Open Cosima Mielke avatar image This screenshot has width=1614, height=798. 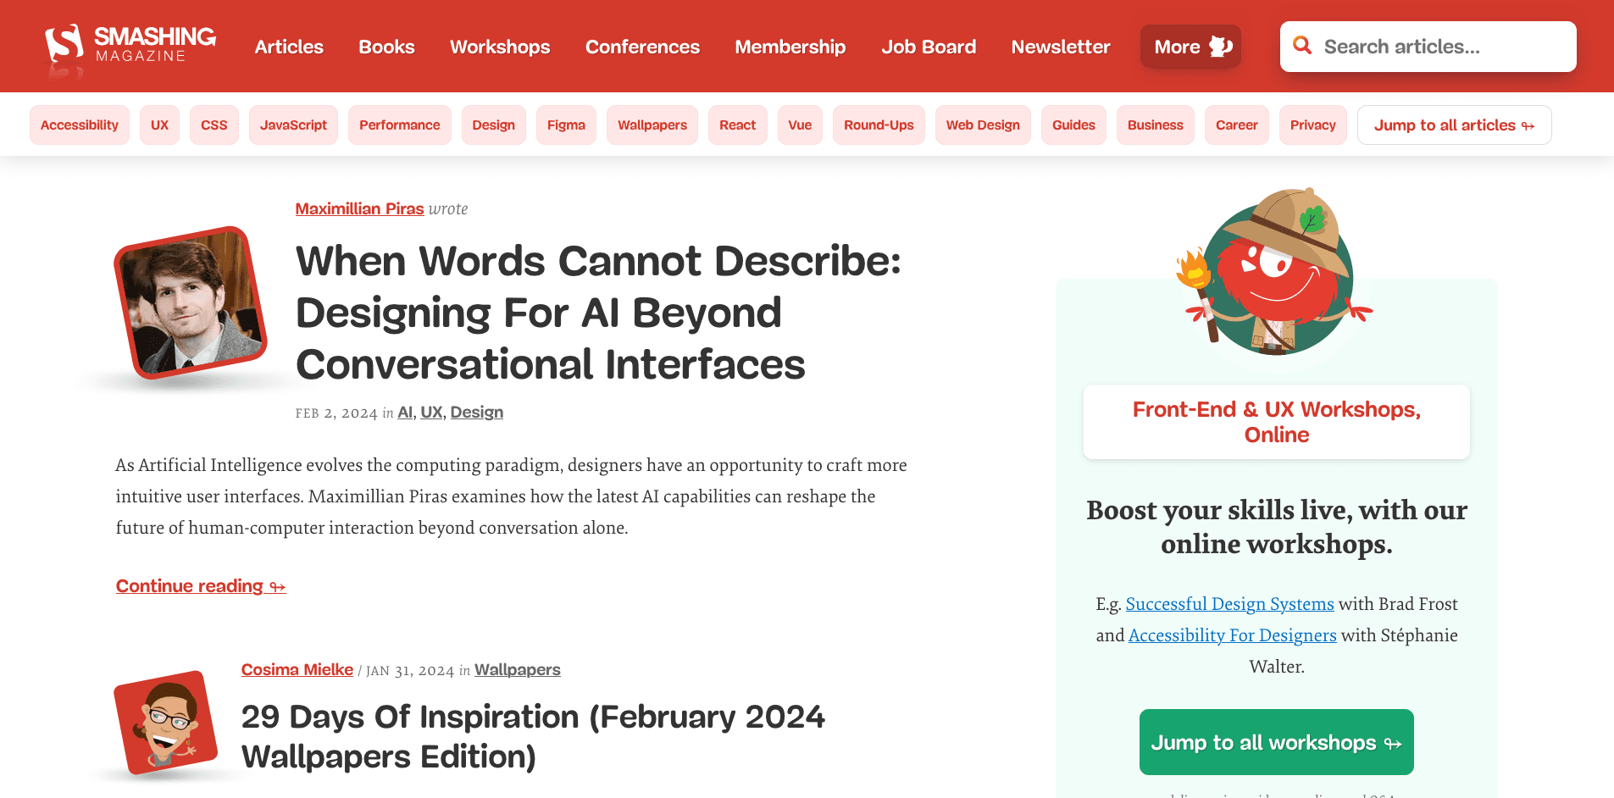coord(165,722)
